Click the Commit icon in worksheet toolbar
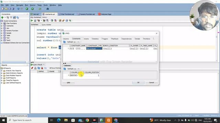Image resolution: width=220 pixels, height=123 pixels. point(52,20)
